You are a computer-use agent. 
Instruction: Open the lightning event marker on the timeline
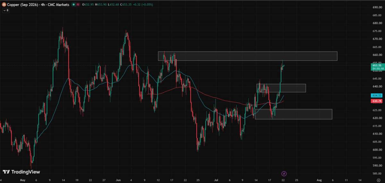(x=284, y=174)
